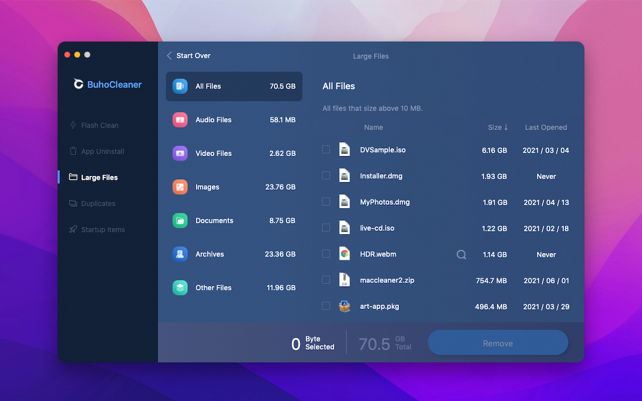The image size is (642, 401).
Task: Switch to App Uninstall section
Action: [97, 151]
